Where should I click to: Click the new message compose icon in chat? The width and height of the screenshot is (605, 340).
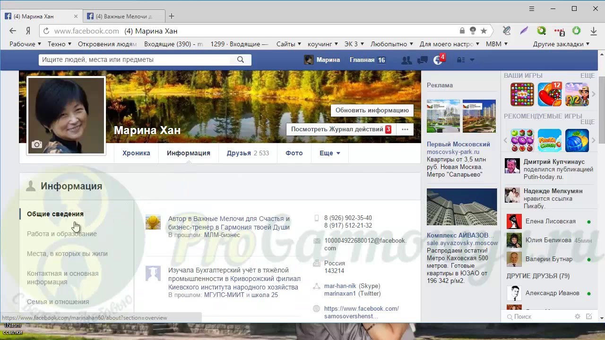click(x=589, y=316)
